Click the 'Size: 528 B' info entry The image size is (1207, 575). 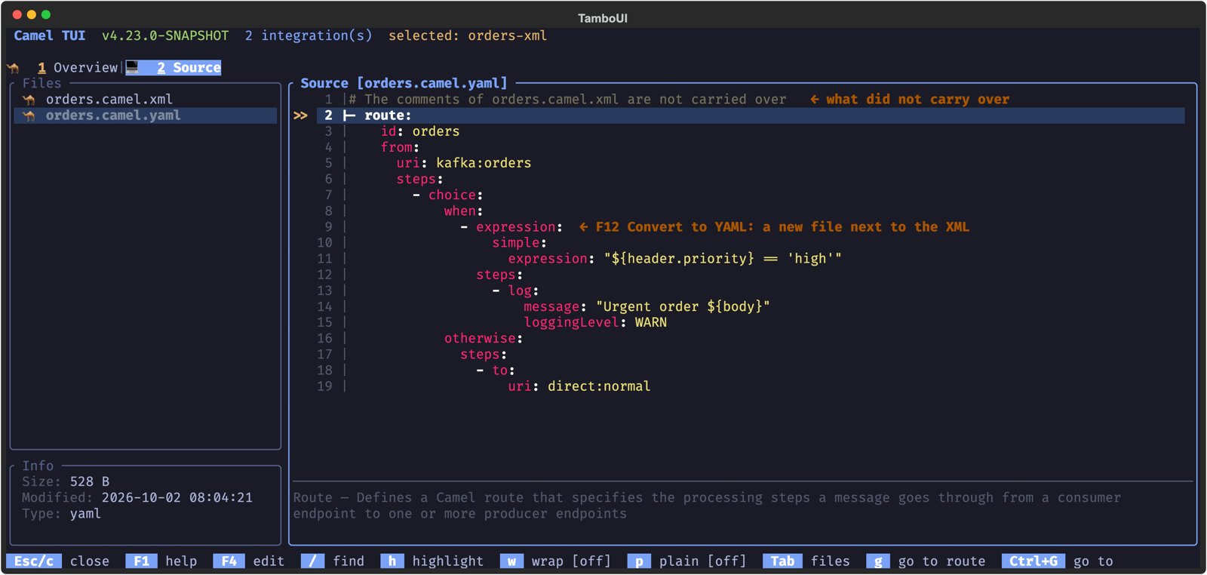tap(66, 481)
